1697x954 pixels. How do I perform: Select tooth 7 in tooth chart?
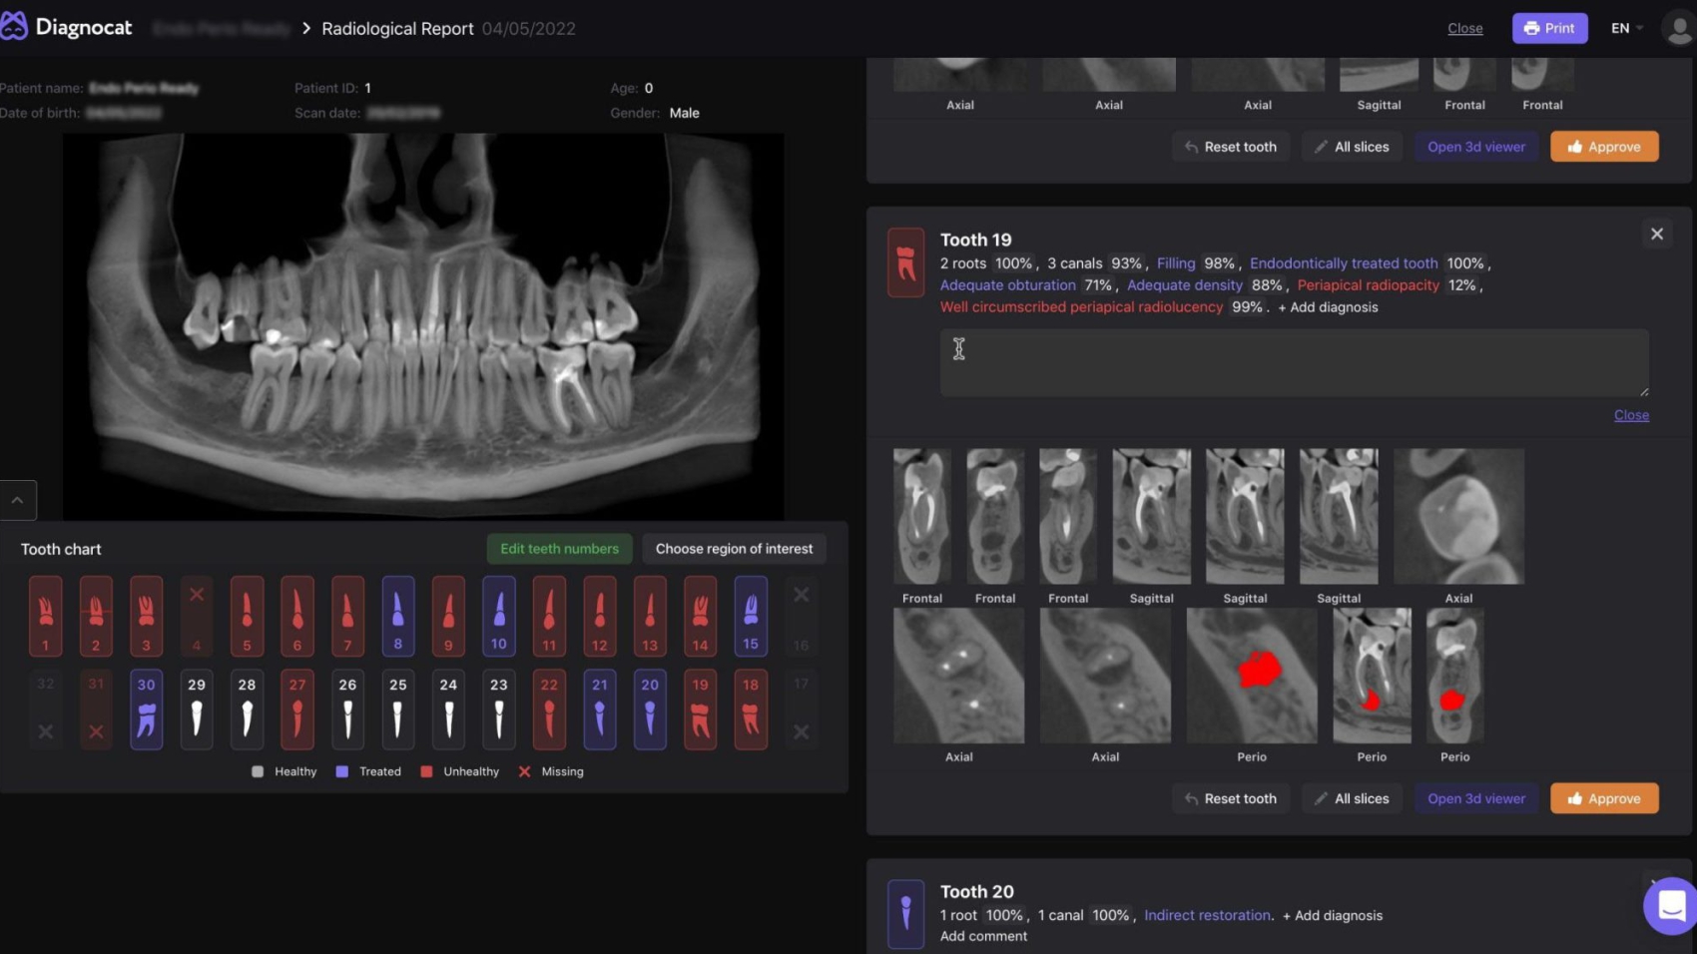[347, 616]
